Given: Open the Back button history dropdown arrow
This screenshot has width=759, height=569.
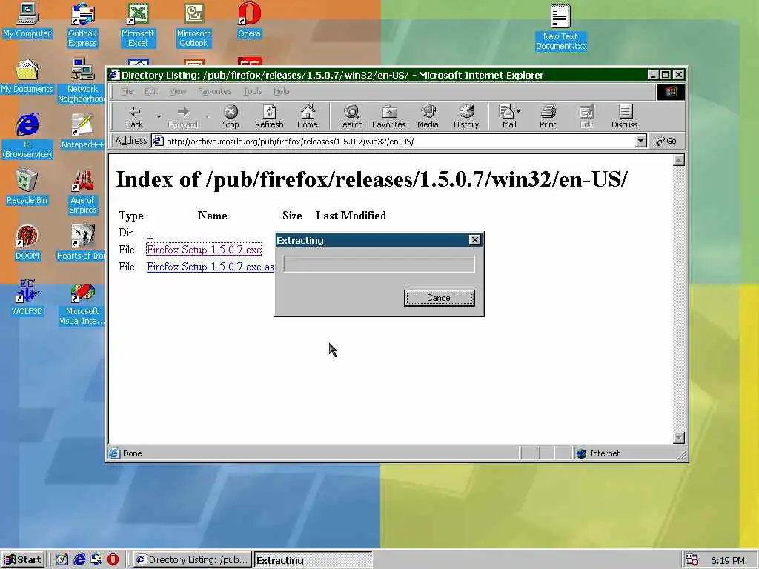Looking at the screenshot, I should [x=159, y=116].
